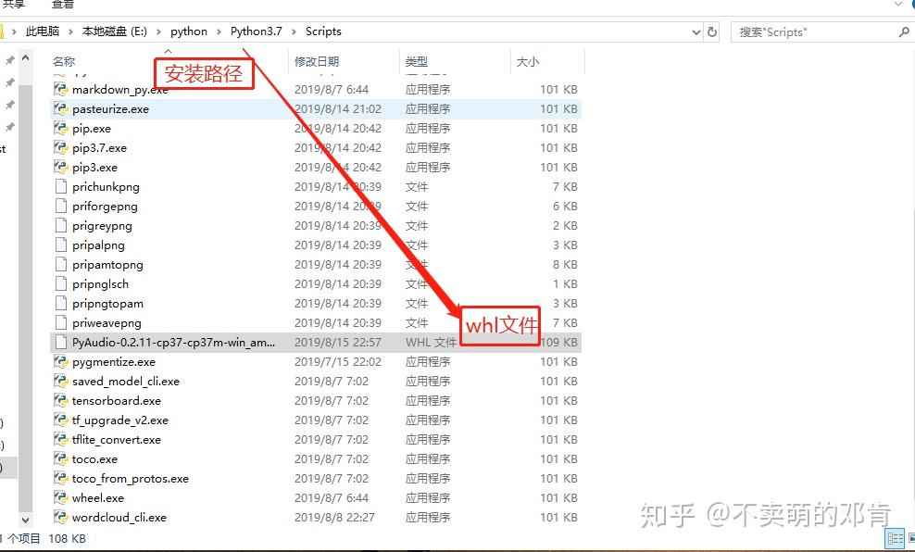This screenshot has height=552, width=915.
Task: Click the search magnifier icon
Action: pyautogui.click(x=901, y=31)
